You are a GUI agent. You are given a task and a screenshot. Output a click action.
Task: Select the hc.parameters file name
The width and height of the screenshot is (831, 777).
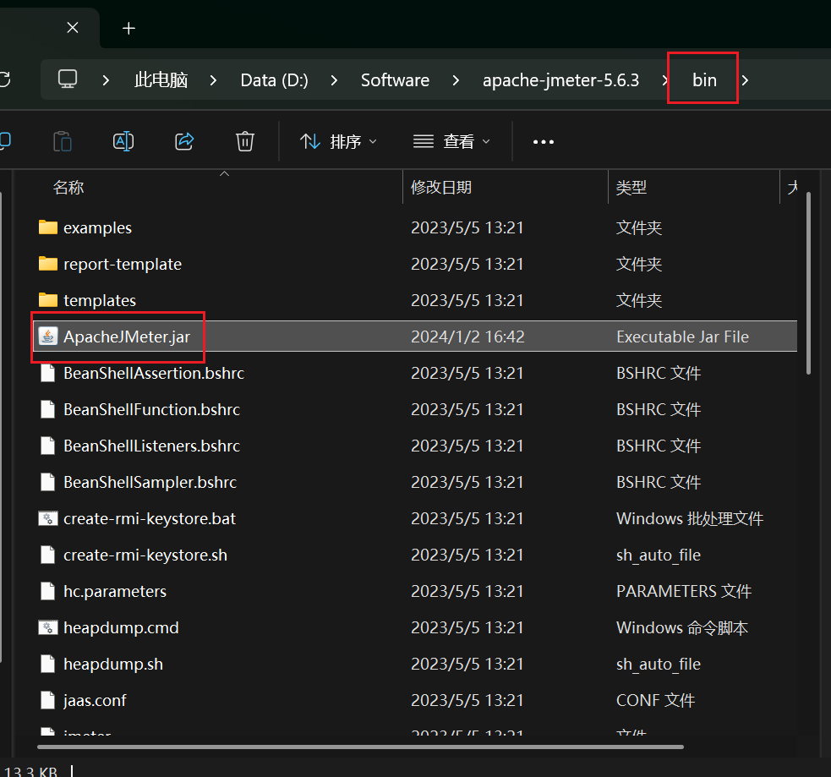click(115, 592)
